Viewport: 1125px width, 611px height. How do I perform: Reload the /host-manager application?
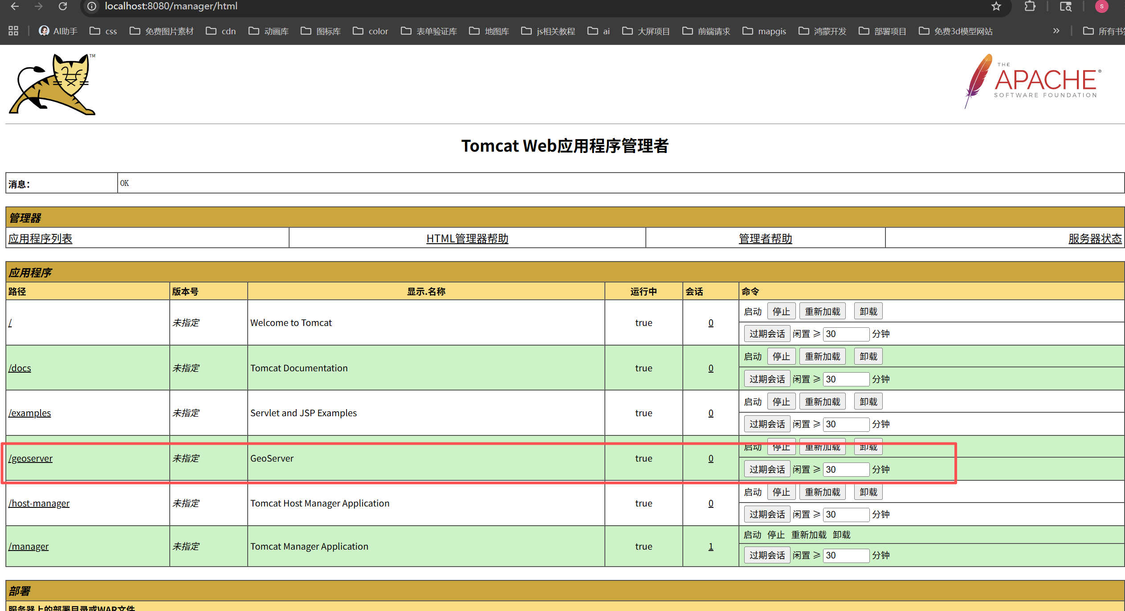[x=822, y=492]
